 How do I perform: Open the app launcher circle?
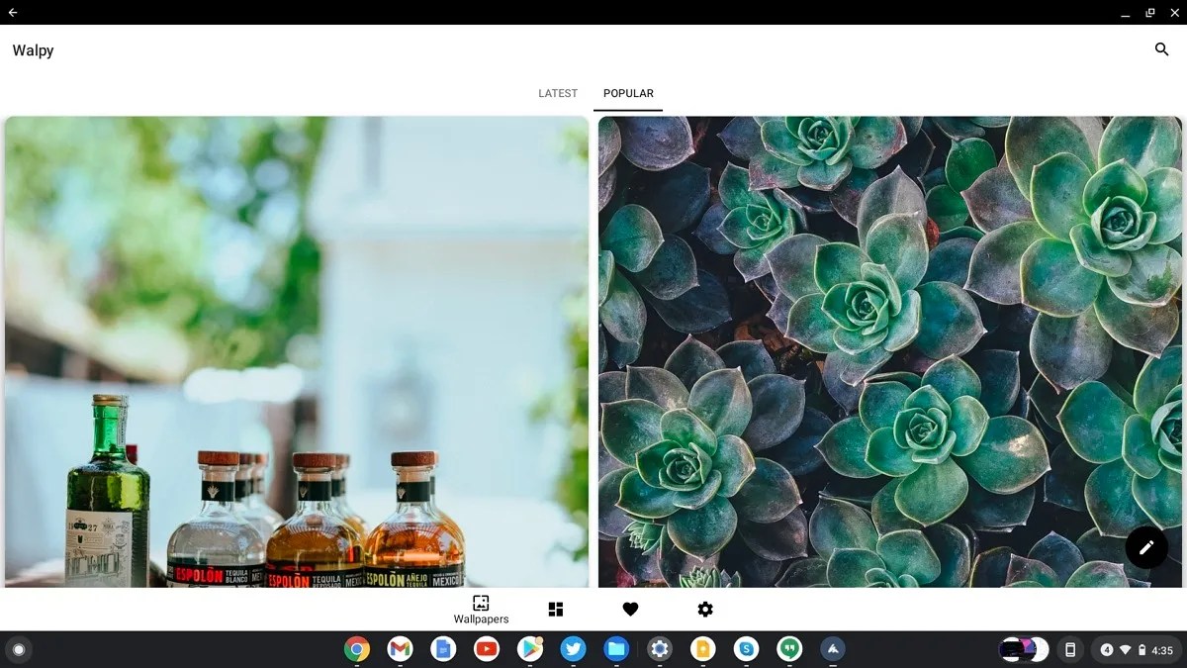click(19, 649)
